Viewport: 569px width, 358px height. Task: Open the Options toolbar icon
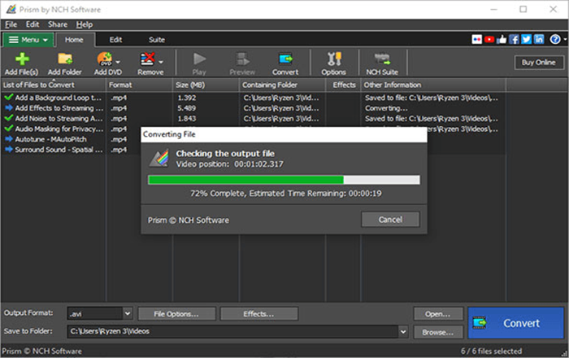click(x=334, y=59)
